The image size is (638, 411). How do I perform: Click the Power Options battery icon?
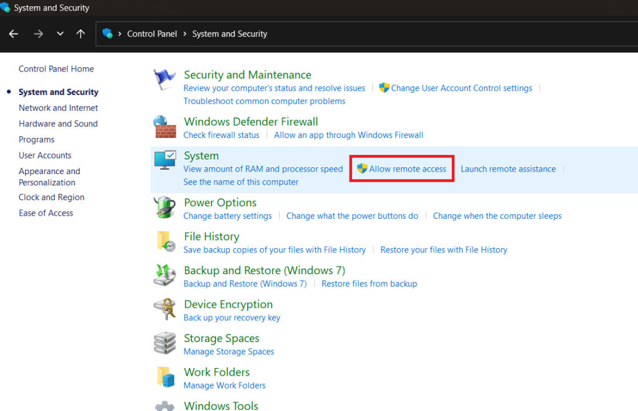(164, 207)
